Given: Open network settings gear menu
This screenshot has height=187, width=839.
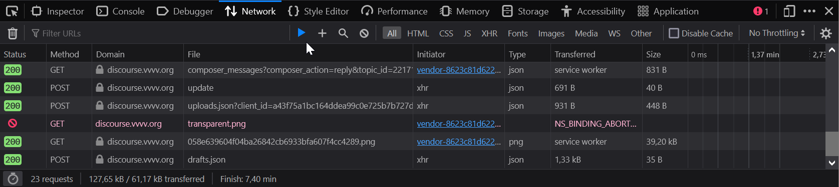Looking at the screenshot, I should (825, 33).
